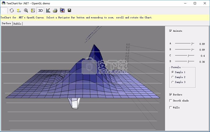Click the C parameter slider

point(185,55)
